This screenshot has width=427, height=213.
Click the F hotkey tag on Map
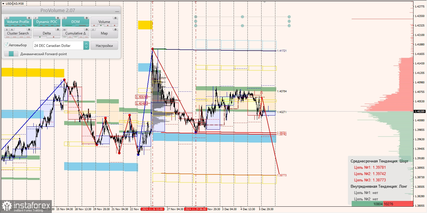(93, 29)
